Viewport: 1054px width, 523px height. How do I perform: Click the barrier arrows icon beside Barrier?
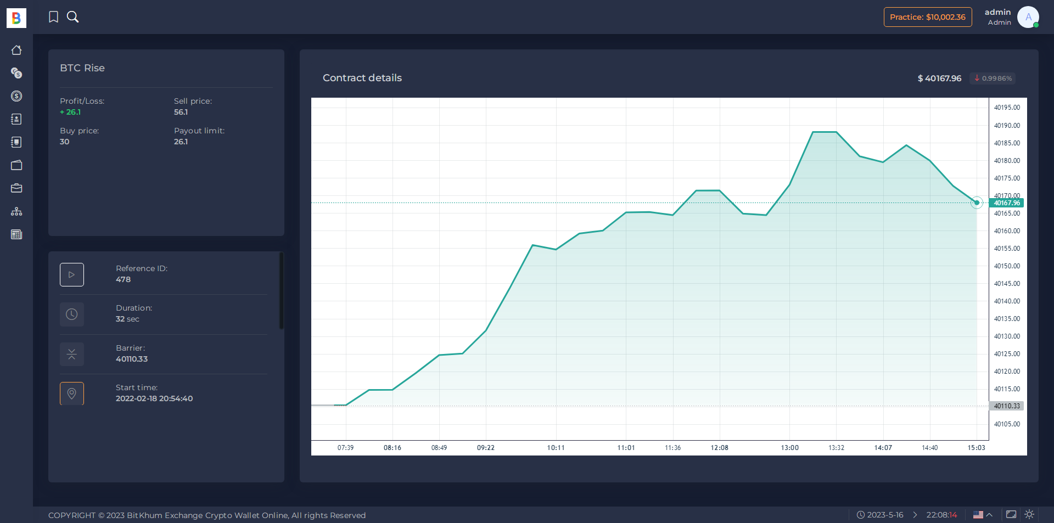click(72, 354)
